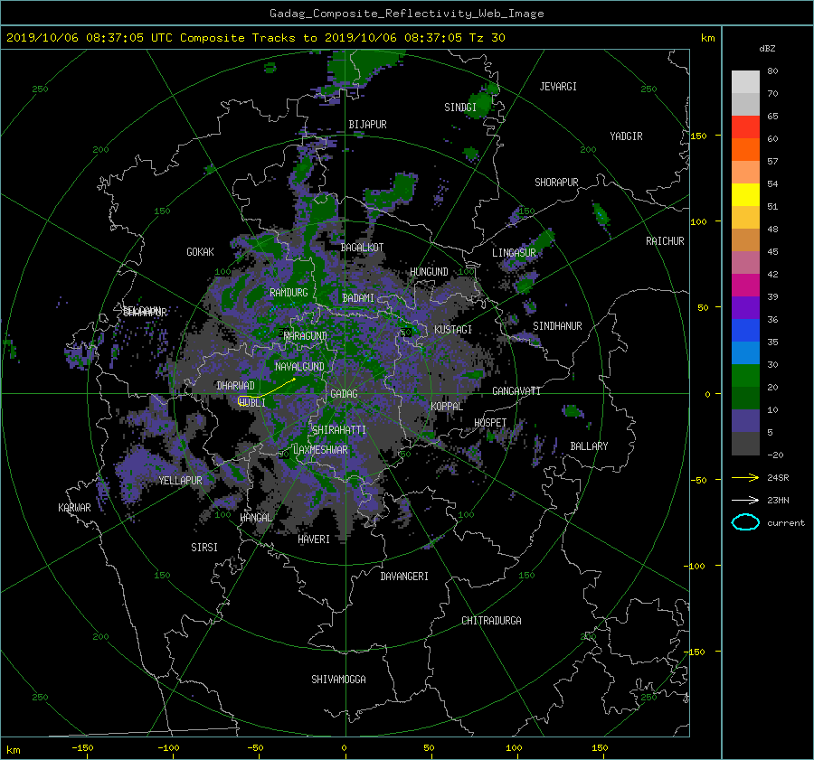Image resolution: width=814 pixels, height=760 pixels.
Task: Click the SHIRAHATTI city label
Action: 339,430
